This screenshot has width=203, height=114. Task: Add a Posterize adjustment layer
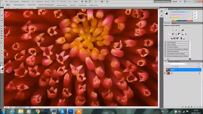click(x=174, y=38)
